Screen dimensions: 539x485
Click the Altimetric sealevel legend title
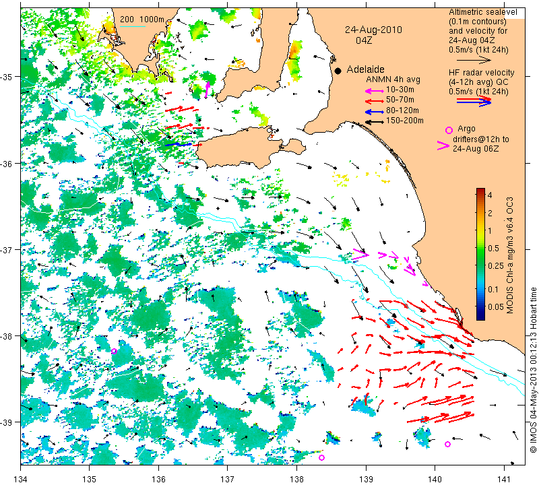pyautogui.click(x=482, y=12)
